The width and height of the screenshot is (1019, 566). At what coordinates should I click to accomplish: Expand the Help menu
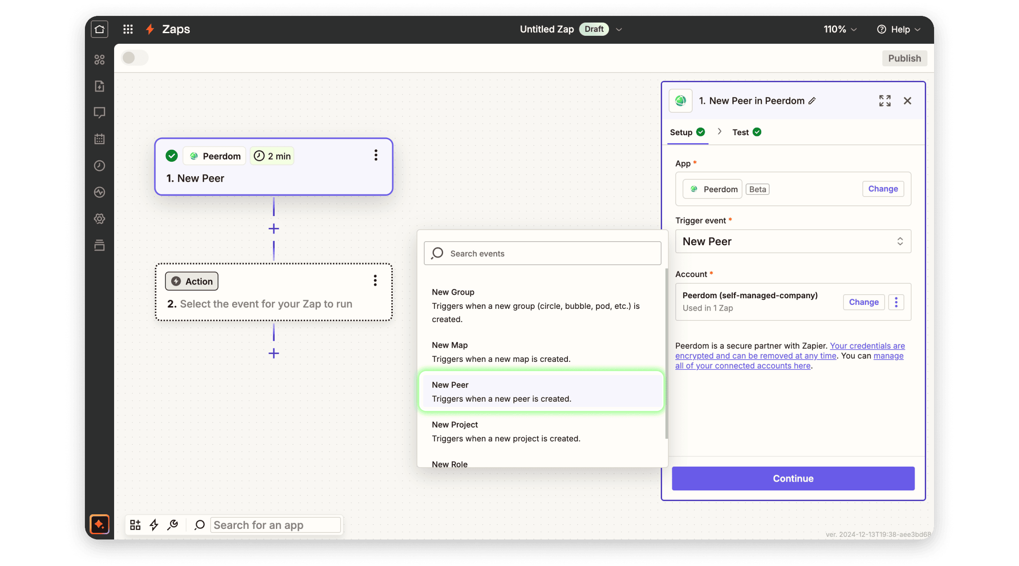[x=899, y=29]
